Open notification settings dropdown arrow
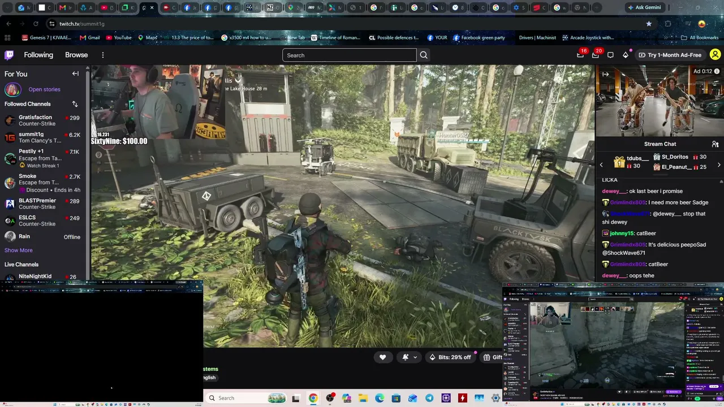Screen dimensions: 724x407 tap(415, 357)
